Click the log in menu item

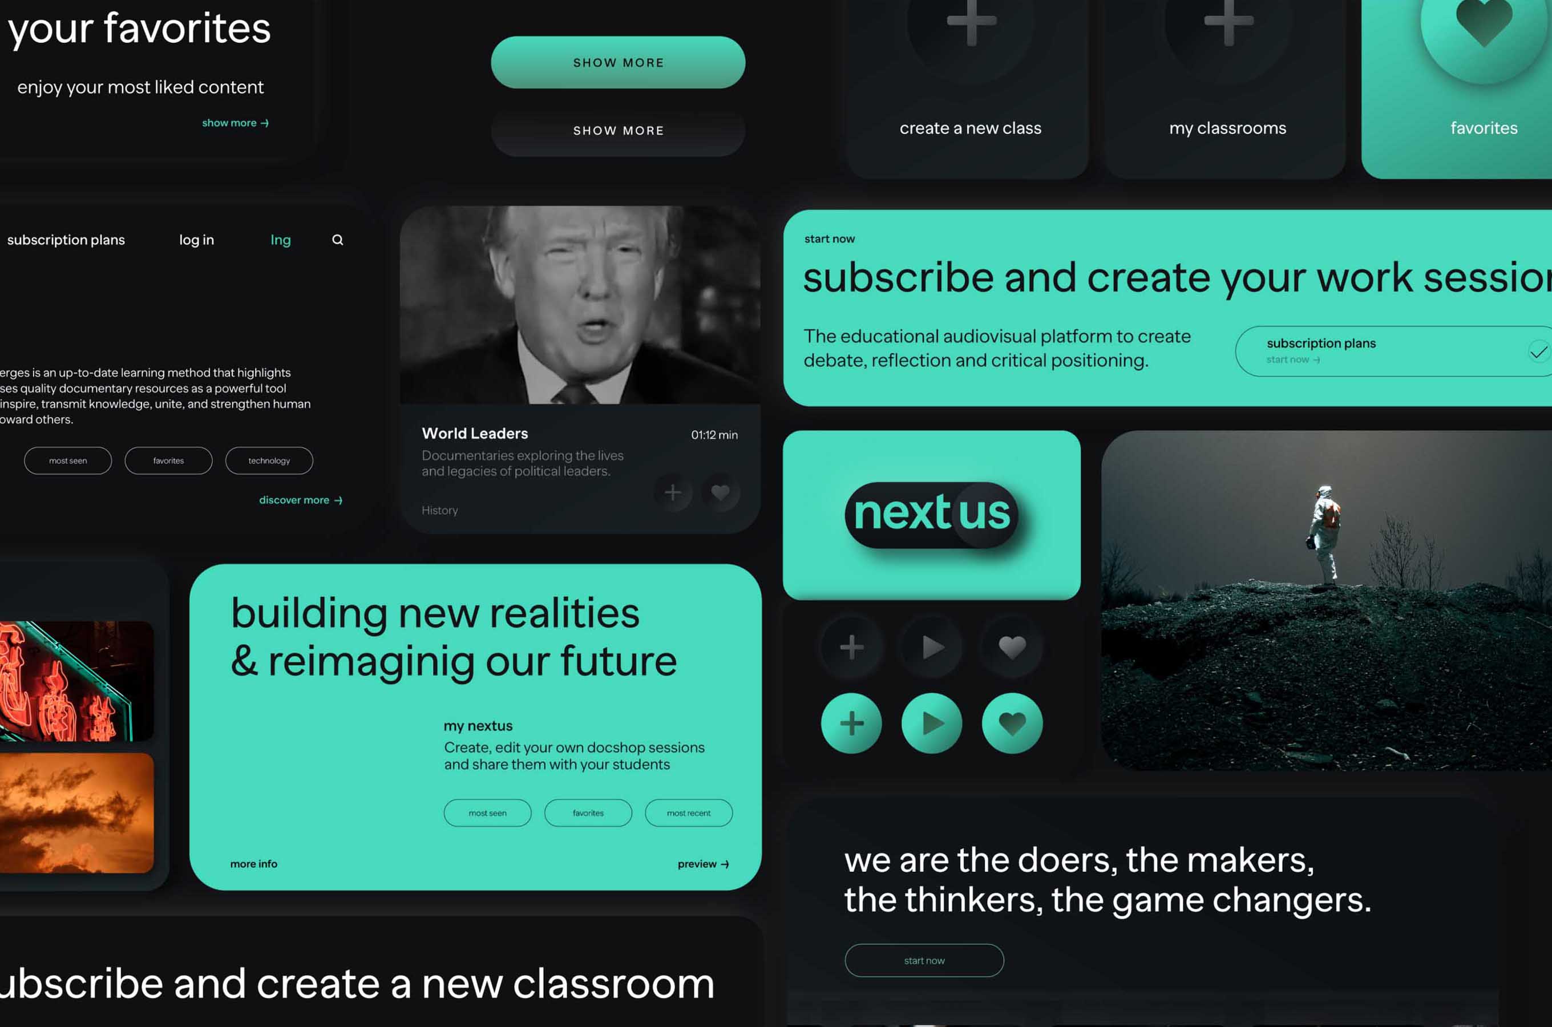195,240
